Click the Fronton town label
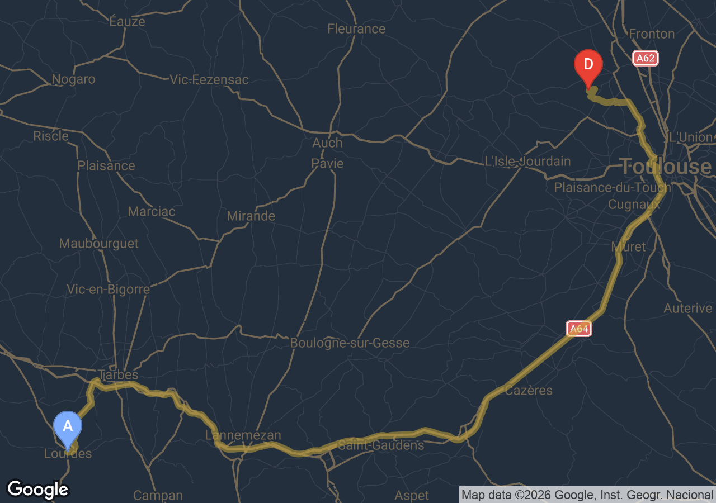 652,34
